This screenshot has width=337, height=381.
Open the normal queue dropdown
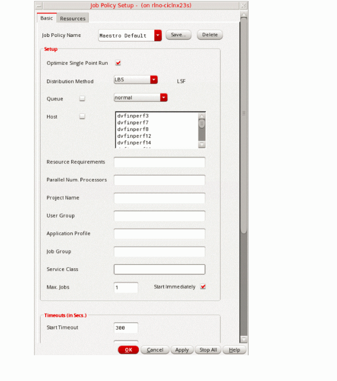click(164, 98)
